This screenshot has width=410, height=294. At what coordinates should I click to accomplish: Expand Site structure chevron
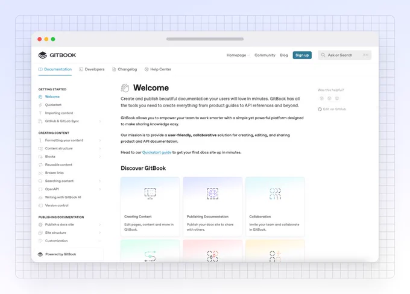point(100,233)
